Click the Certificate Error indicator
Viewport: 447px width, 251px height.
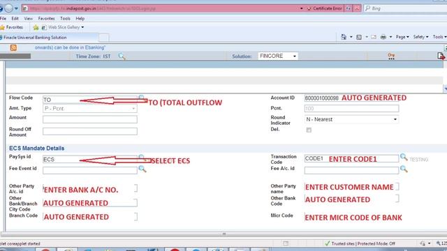click(x=324, y=8)
